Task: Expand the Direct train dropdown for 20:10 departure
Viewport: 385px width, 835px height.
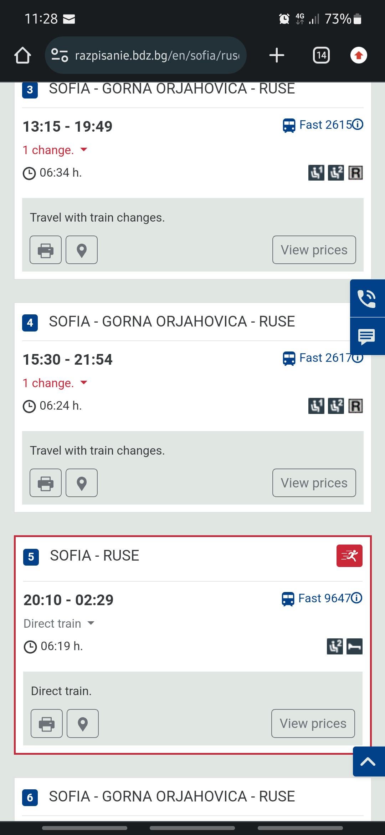Action: (x=59, y=623)
